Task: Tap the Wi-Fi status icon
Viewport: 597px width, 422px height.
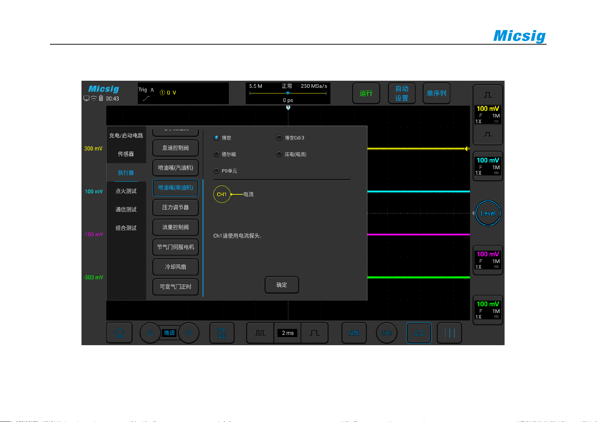Action: (x=94, y=98)
